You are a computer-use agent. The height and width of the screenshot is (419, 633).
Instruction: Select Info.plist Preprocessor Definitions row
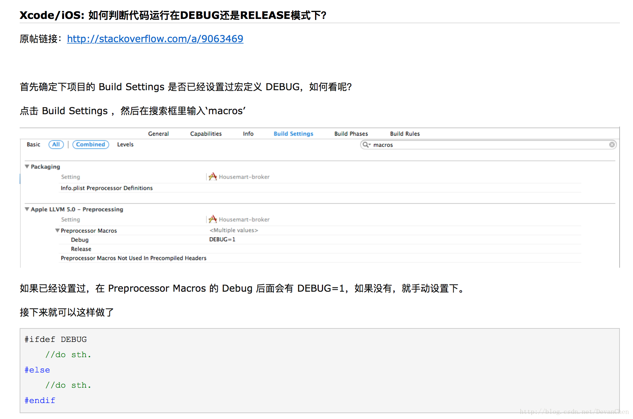pos(320,188)
